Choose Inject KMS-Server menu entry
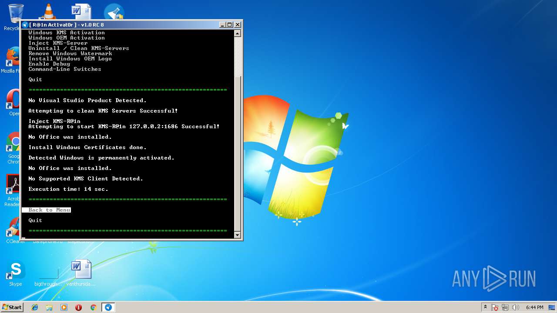The image size is (557, 313). [58, 43]
